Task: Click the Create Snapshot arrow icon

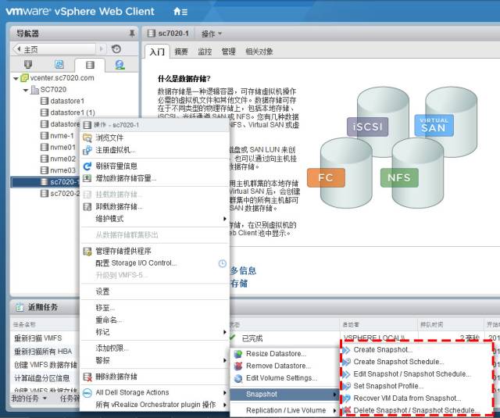Action: [x=346, y=350]
